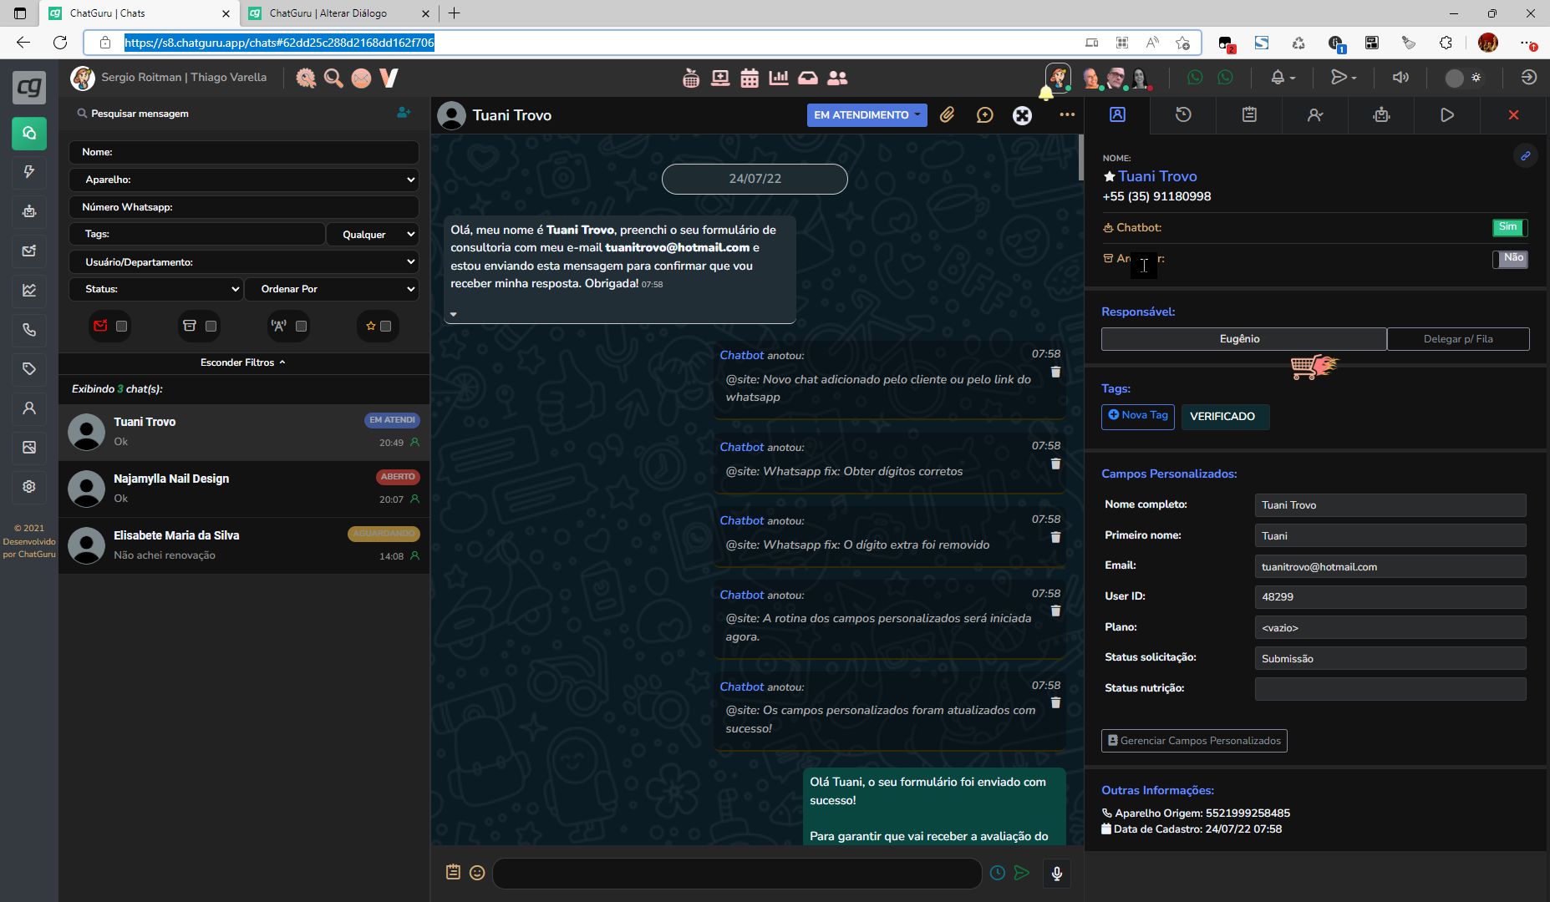Open the calendar icon in top toolbar
The height and width of the screenshot is (902, 1550).
pyautogui.click(x=750, y=78)
